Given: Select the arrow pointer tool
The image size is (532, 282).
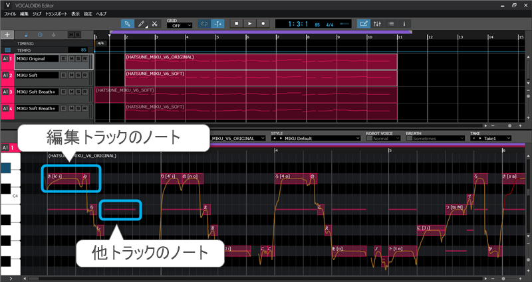Looking at the screenshot, I should tap(127, 24).
